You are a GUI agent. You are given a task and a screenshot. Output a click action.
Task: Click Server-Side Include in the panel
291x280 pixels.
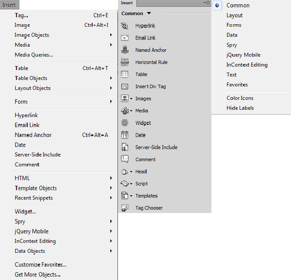[x=156, y=147]
